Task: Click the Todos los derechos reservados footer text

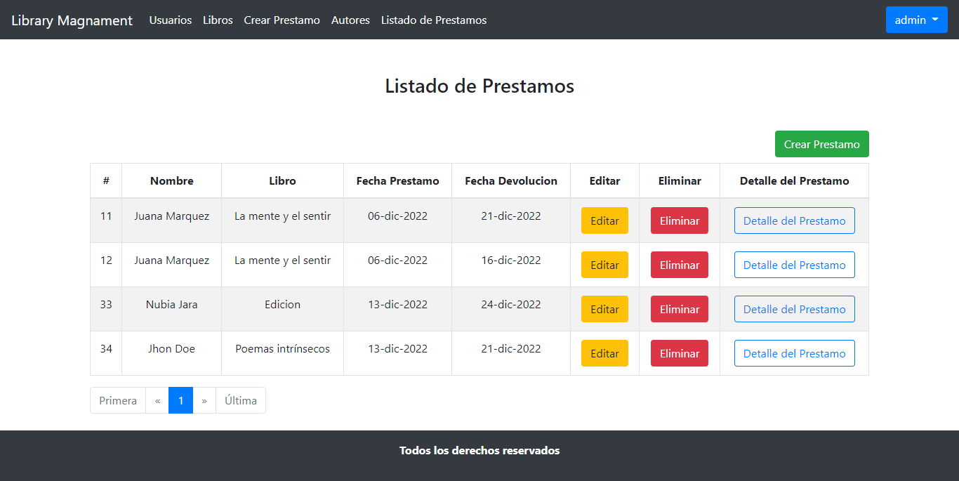Action: point(479,451)
